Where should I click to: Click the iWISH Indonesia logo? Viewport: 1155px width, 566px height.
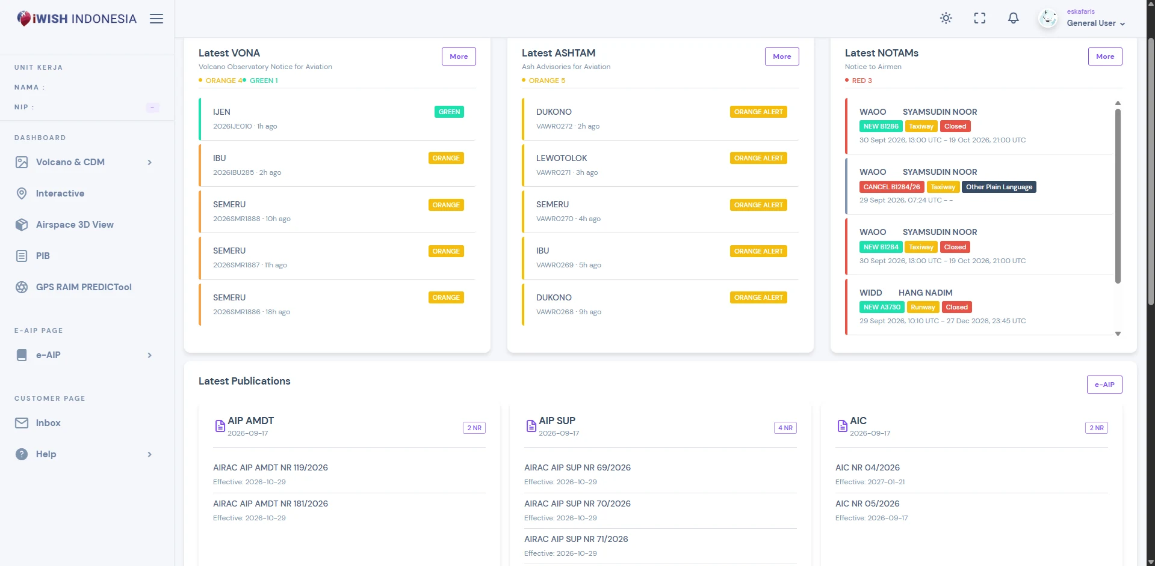click(x=76, y=19)
